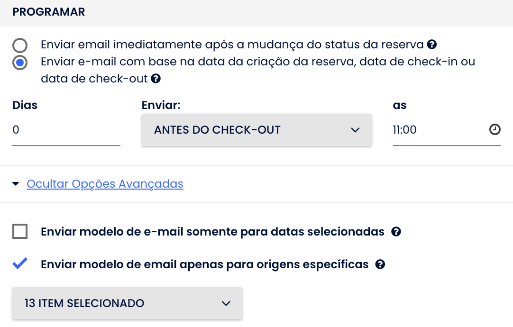This screenshot has height=327, width=513.
Task: Click the Ocultar Opções Avançadas link
Action: tap(105, 184)
